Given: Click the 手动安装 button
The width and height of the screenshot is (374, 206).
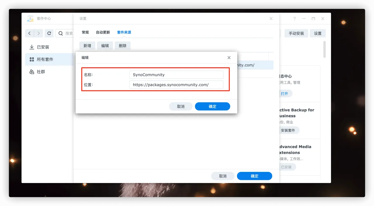Looking at the screenshot, I should [296, 33].
